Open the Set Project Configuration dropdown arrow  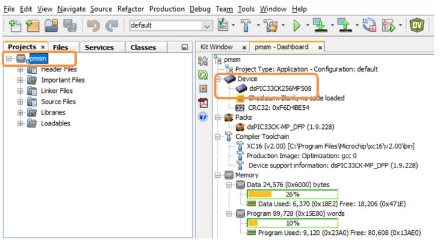tap(233, 25)
